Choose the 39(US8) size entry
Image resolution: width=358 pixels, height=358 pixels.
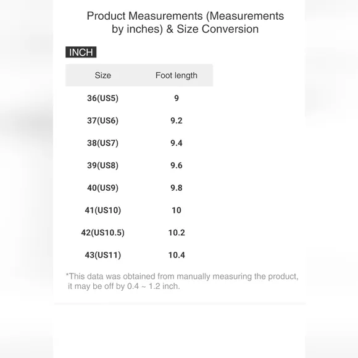tap(102, 165)
